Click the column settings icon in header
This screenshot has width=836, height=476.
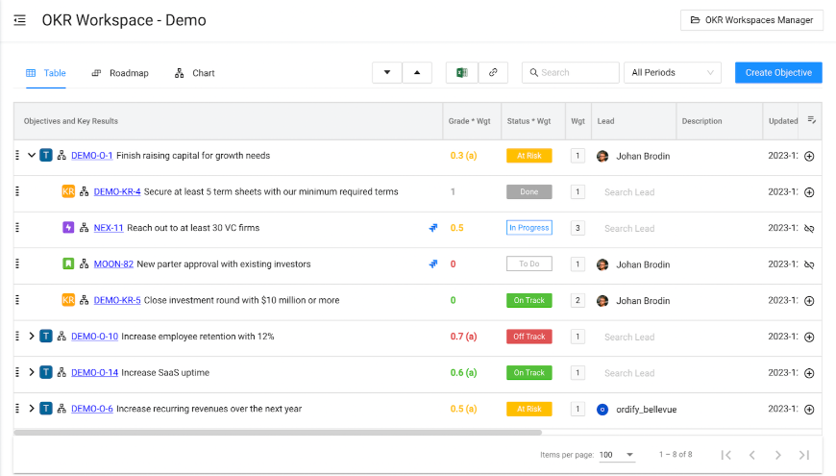(812, 120)
